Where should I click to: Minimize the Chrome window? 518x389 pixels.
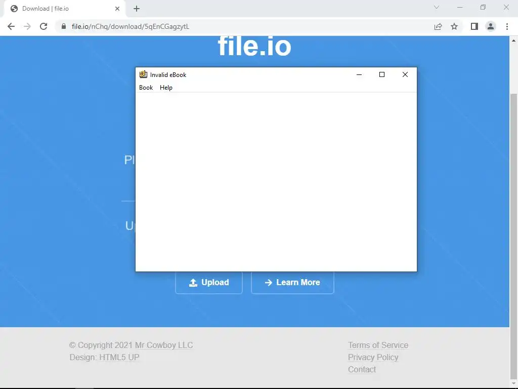tap(460, 7)
